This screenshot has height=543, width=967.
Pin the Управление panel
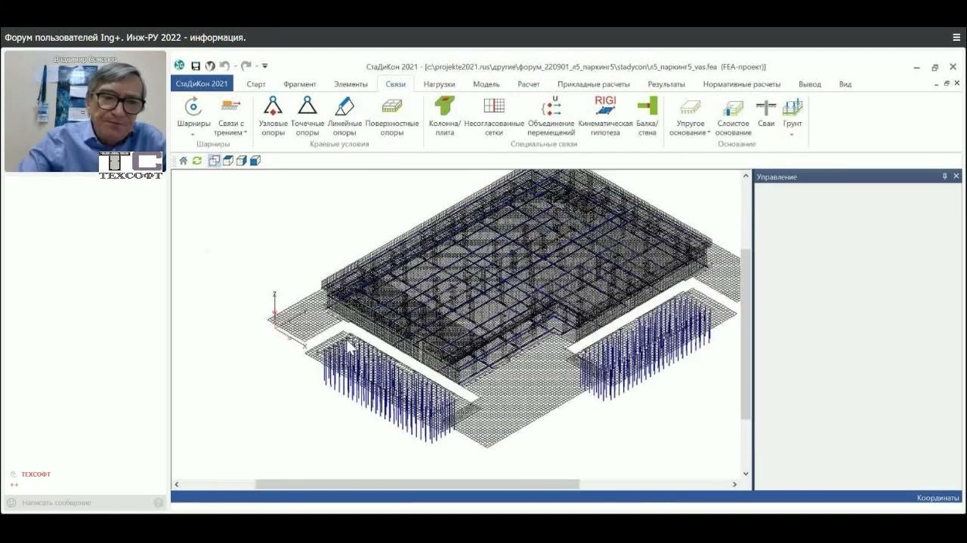pos(944,176)
